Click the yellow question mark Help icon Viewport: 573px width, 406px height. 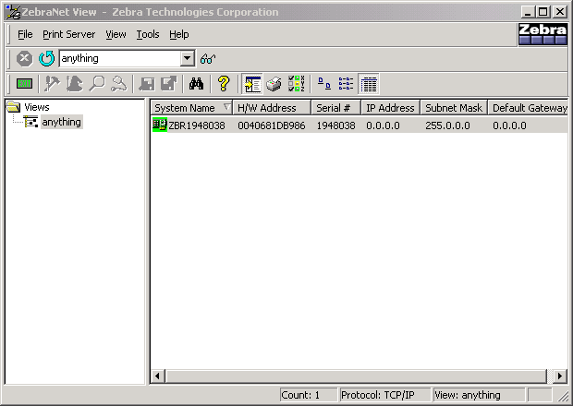[x=223, y=85]
